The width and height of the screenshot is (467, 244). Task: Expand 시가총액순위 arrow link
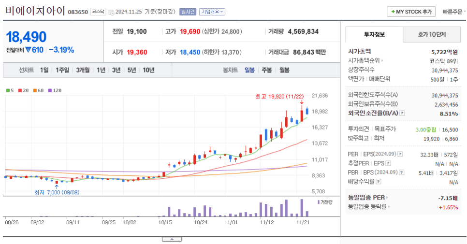tap(382, 60)
